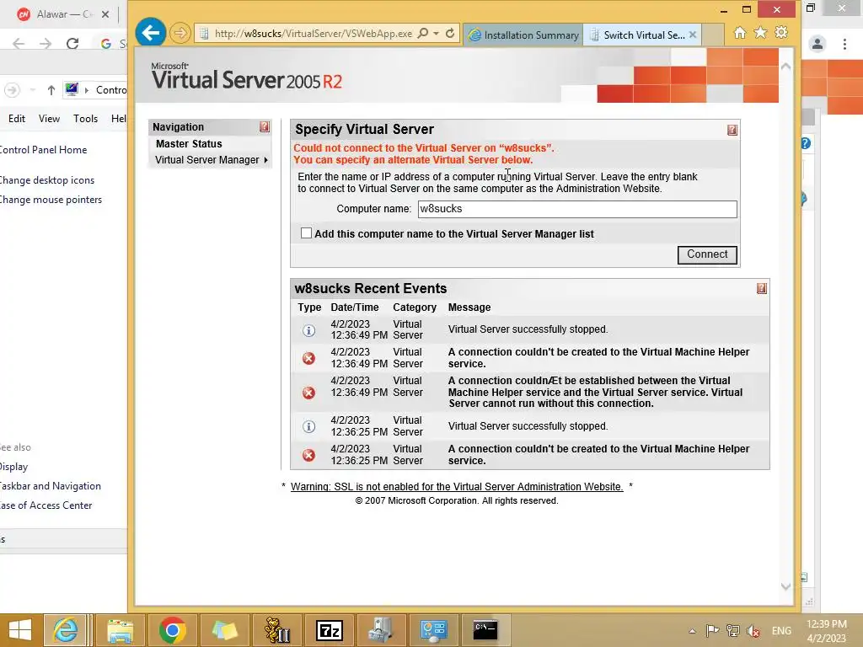Screen dimensions: 863x647
Task: Open the IE Home icon
Action: (740, 33)
